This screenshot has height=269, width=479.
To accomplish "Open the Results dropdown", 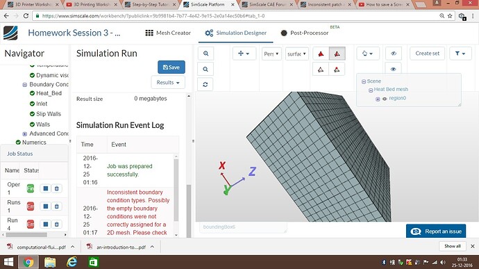I will 168,82.
